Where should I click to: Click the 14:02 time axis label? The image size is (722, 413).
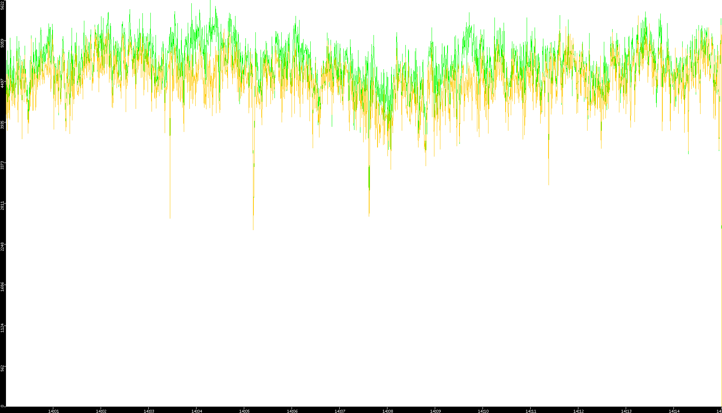pyautogui.click(x=101, y=411)
